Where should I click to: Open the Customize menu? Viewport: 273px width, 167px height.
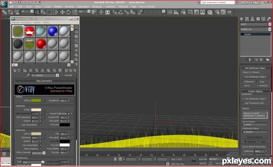[x=110, y=7]
